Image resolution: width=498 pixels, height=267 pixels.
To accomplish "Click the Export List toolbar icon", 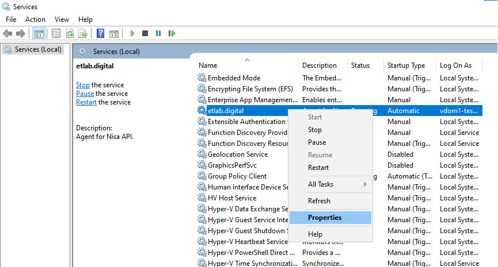I will click(x=83, y=33).
